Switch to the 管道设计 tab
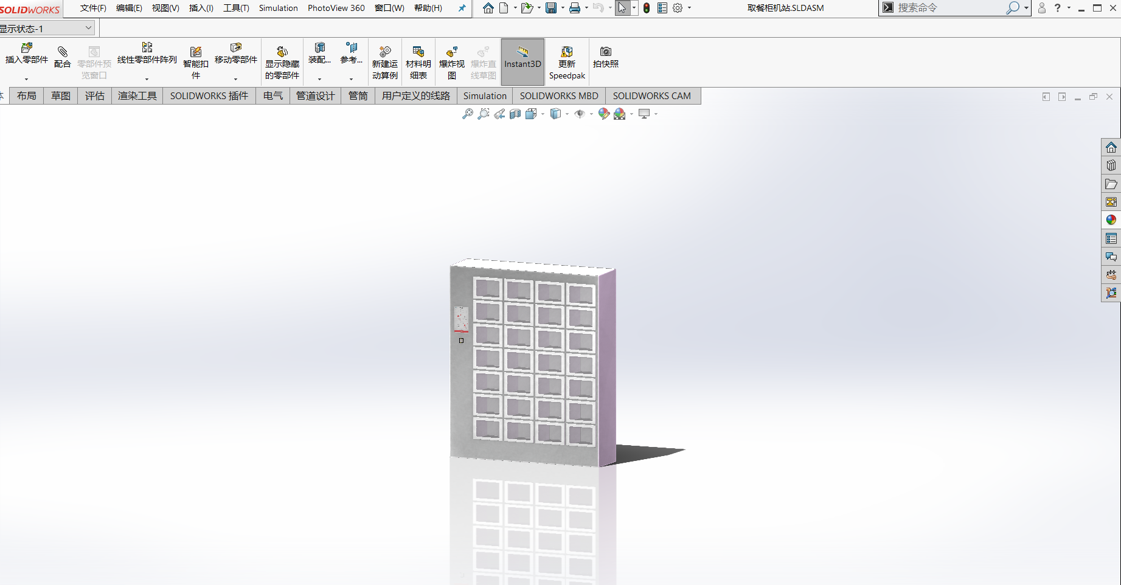 [316, 96]
